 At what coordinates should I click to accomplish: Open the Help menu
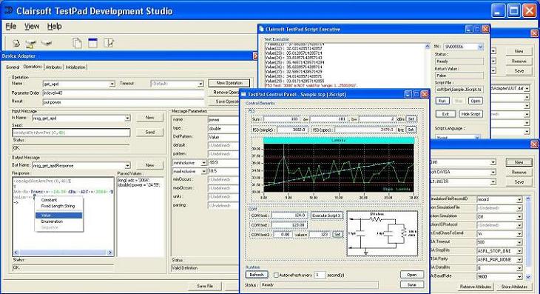tap(55, 26)
